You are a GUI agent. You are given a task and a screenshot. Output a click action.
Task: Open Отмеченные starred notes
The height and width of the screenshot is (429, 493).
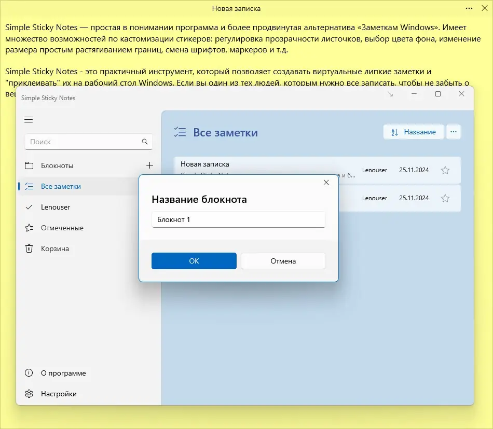point(62,228)
